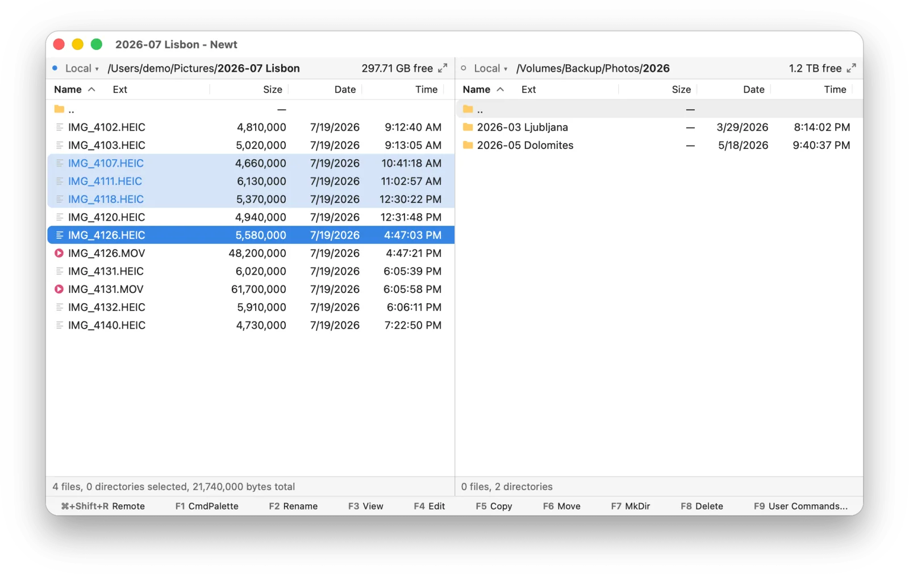
Task: Activate the left pane indicator dot
Action: (x=55, y=68)
